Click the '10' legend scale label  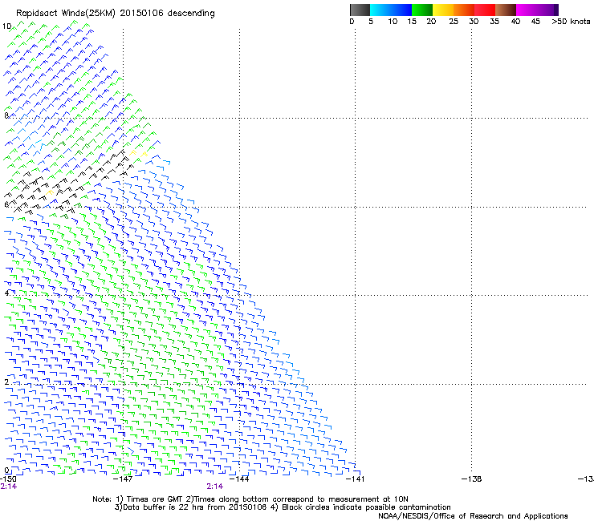[393, 22]
